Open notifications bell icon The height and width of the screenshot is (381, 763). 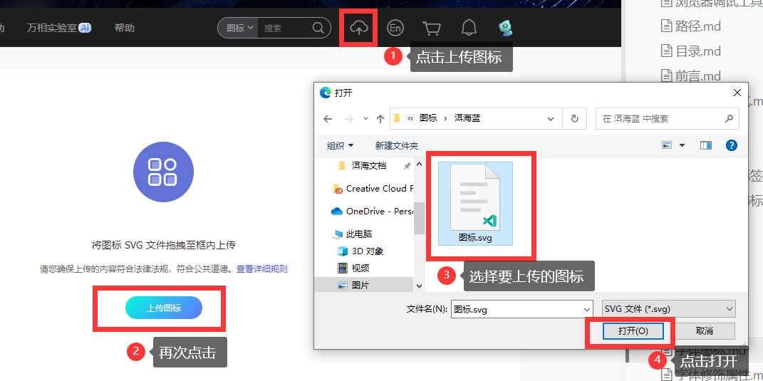[x=469, y=28]
